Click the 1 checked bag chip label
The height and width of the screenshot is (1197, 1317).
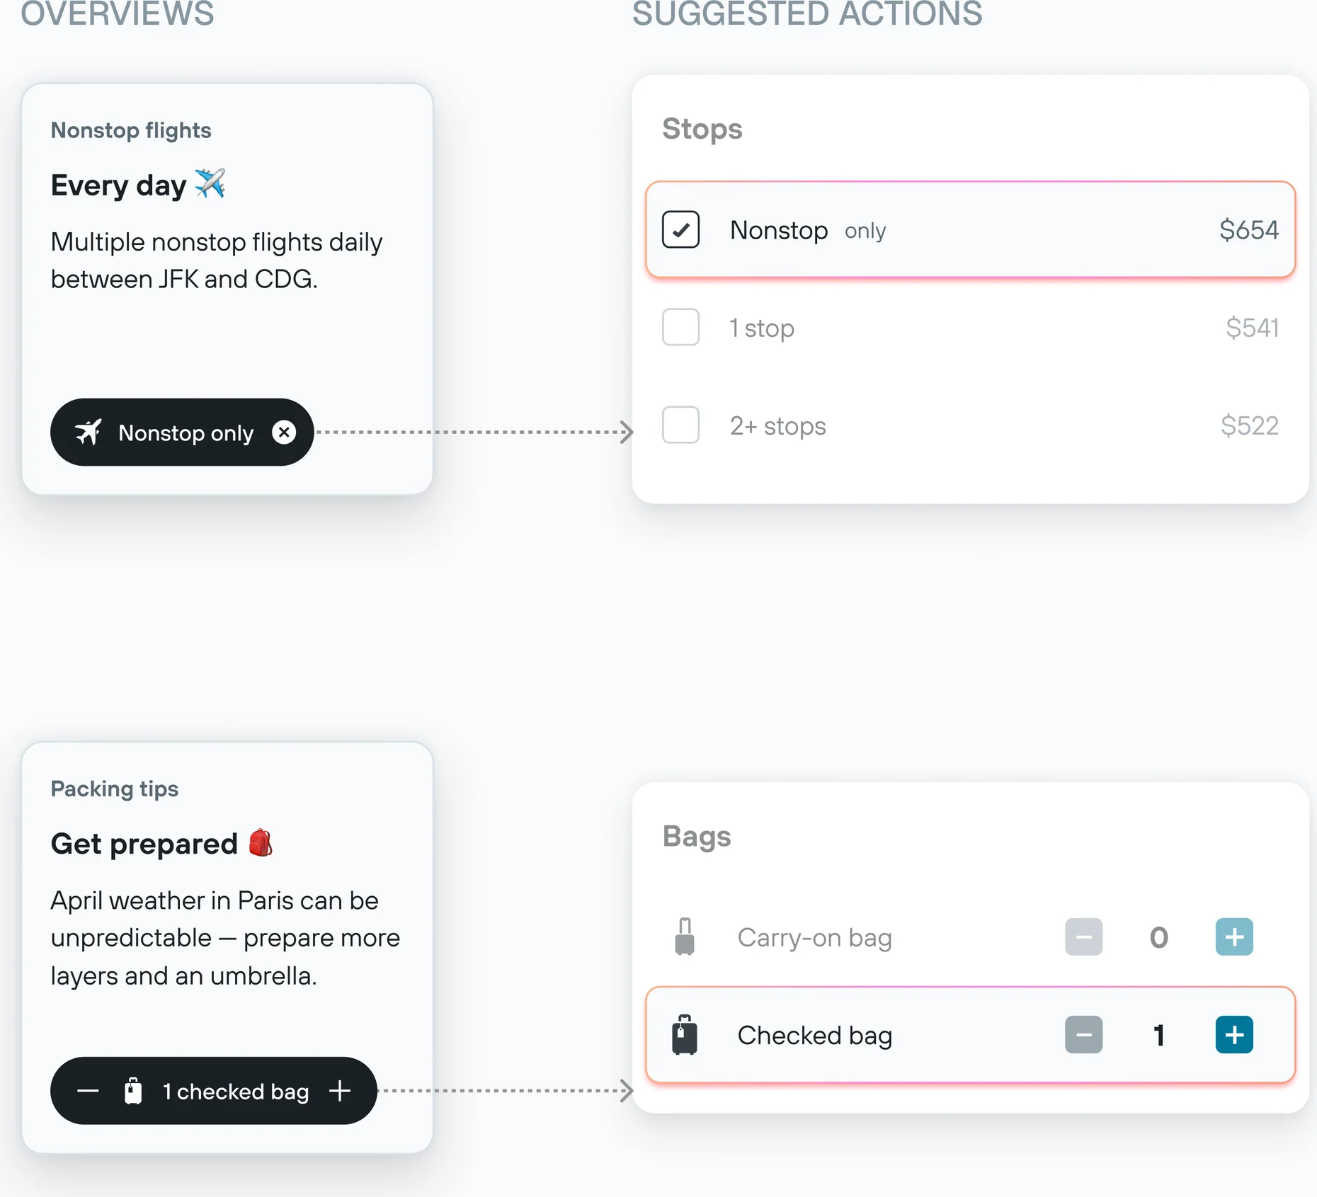pyautogui.click(x=236, y=1092)
